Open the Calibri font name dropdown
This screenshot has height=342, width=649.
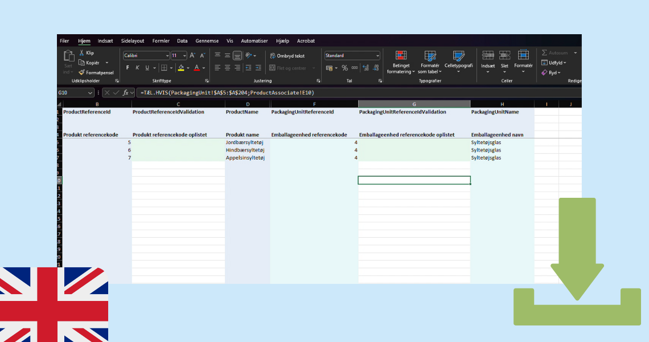click(x=167, y=55)
